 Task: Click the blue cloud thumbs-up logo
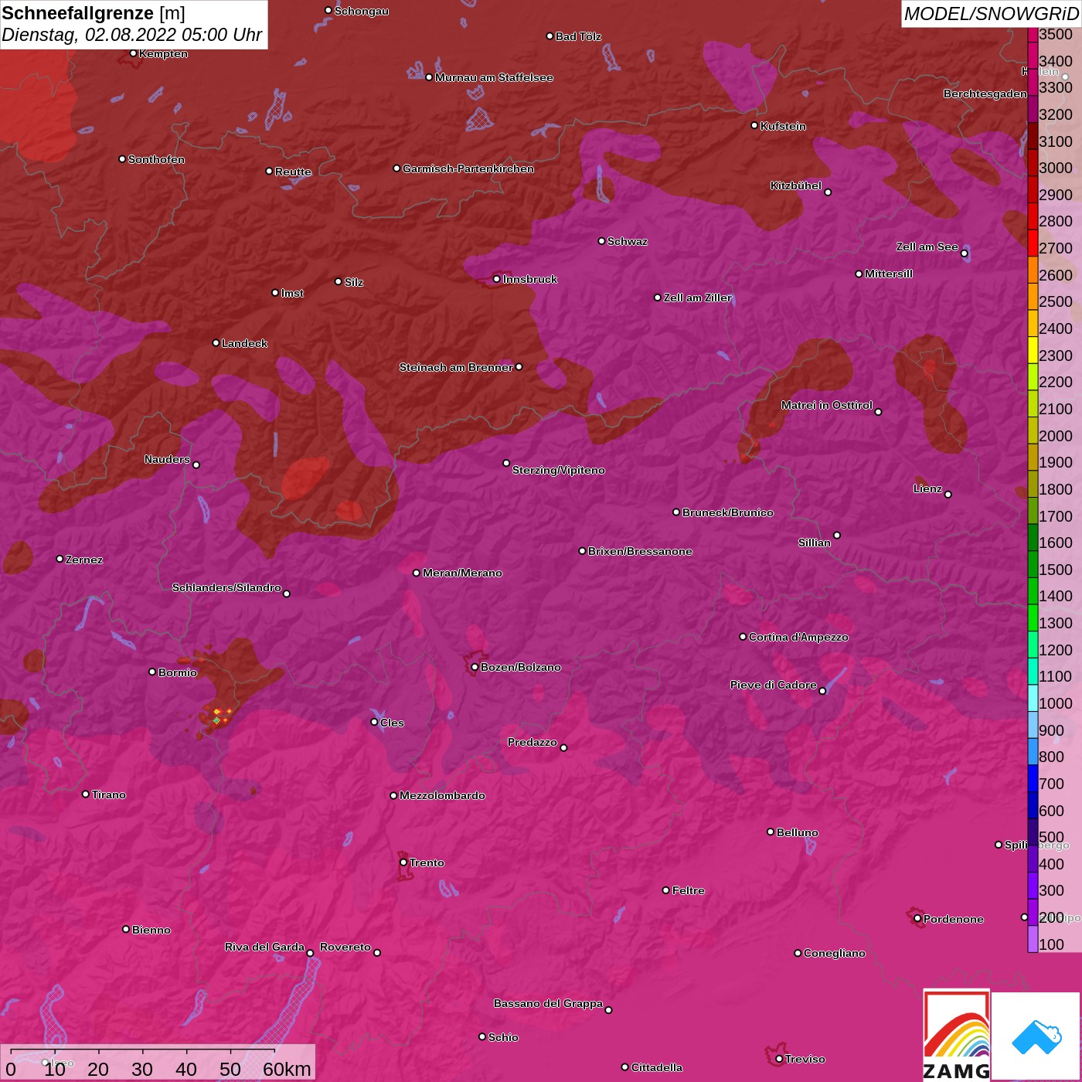[x=1036, y=1037]
